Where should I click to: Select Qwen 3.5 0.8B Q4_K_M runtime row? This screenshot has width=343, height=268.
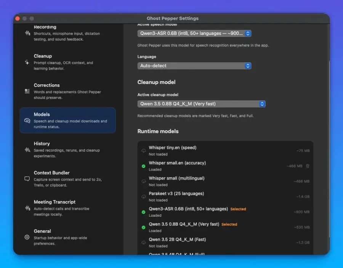coord(225,227)
